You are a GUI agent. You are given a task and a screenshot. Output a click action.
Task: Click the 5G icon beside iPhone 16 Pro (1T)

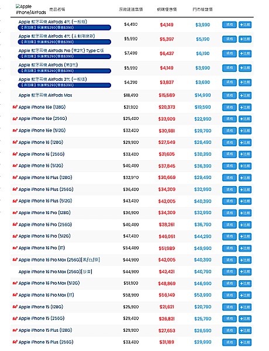click(15, 248)
